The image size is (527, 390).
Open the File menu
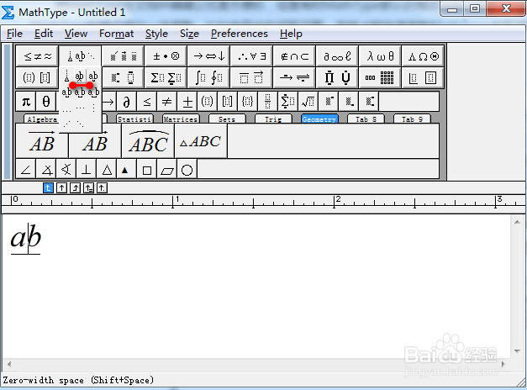point(14,34)
